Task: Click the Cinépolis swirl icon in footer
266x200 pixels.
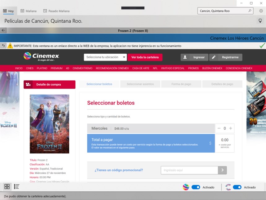Action: 228,187
